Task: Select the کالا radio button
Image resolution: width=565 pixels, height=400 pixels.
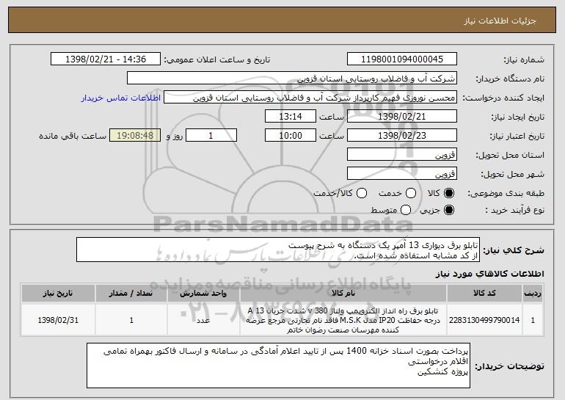Action: tap(448, 193)
